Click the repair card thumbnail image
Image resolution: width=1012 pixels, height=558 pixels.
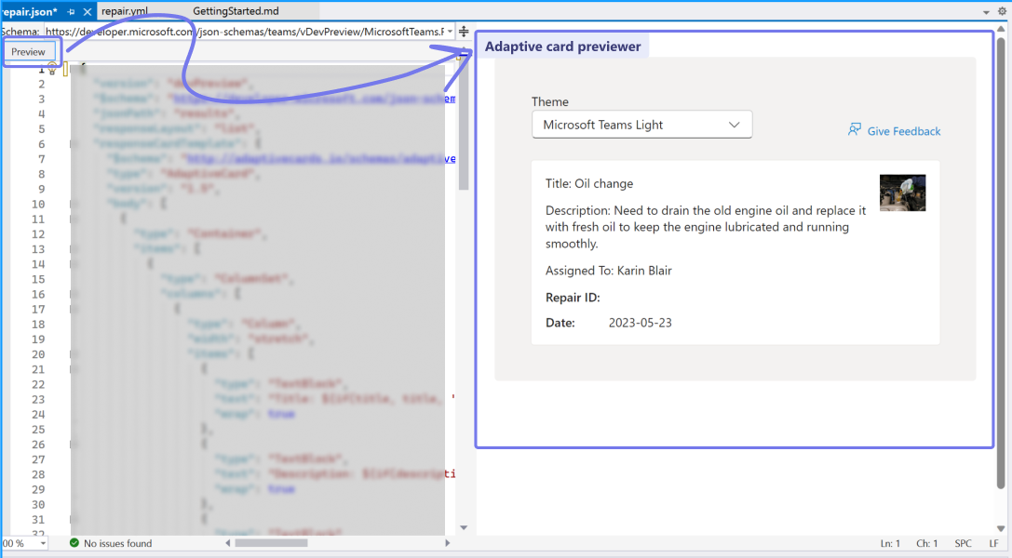click(x=902, y=193)
